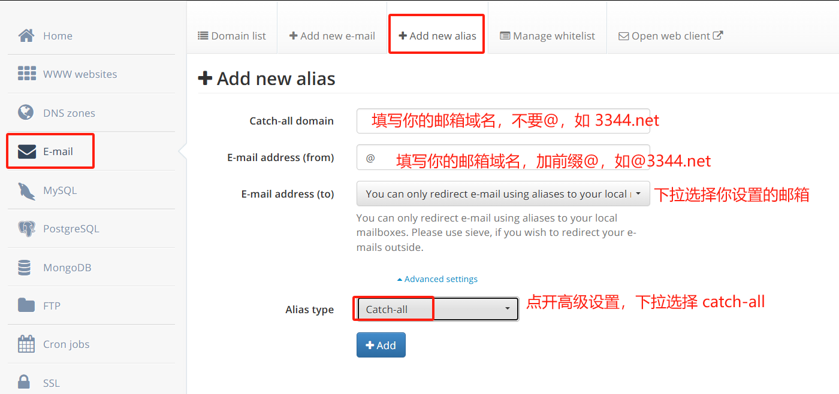Expand the E-mail address (to) dropdown

click(503, 193)
